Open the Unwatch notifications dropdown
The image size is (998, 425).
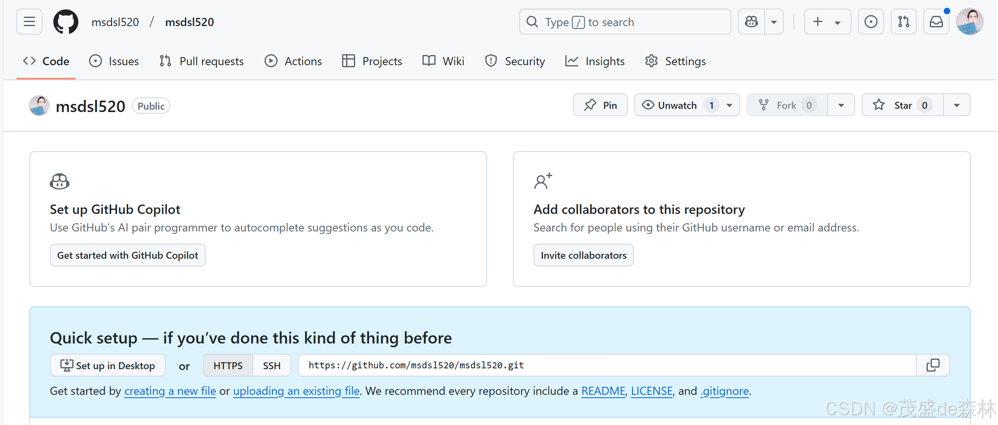point(687,105)
